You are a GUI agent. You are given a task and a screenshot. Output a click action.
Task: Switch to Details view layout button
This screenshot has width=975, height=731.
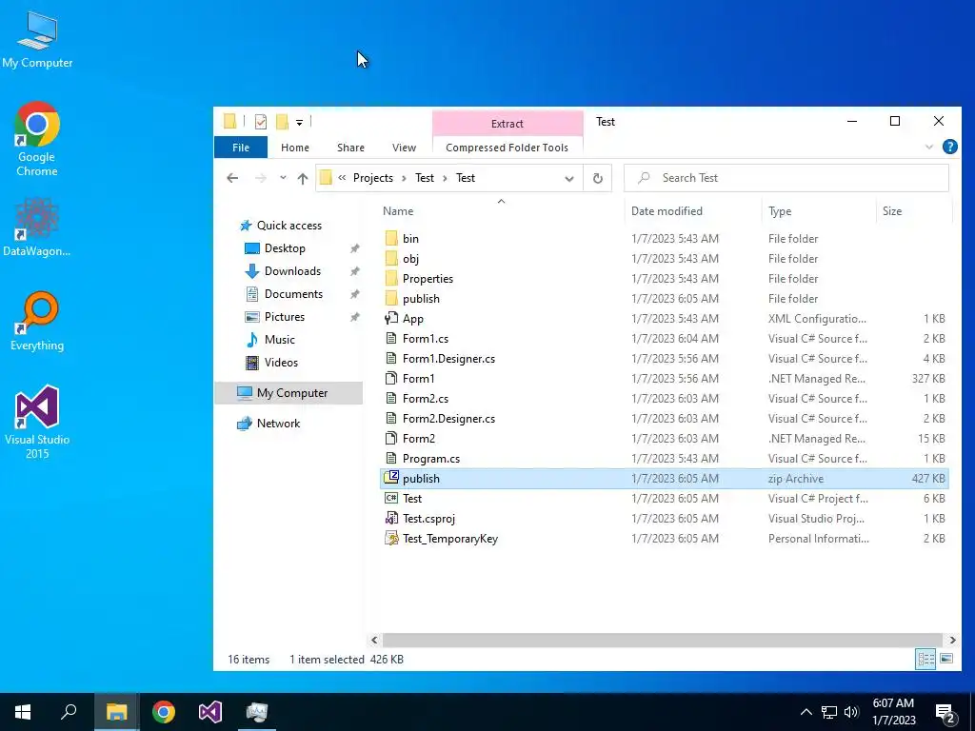click(925, 659)
